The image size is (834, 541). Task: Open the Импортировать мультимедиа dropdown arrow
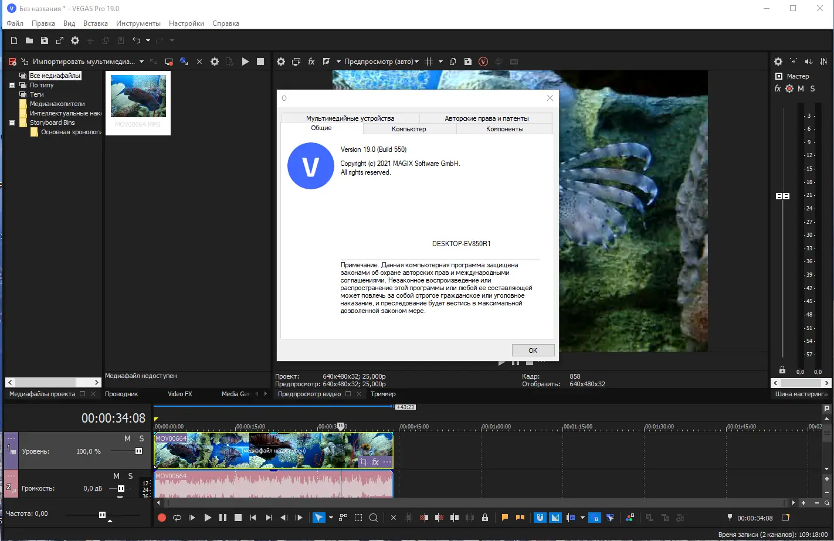click(143, 61)
